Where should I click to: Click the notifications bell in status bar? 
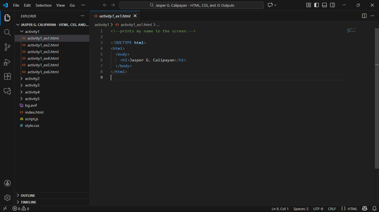[374, 209]
